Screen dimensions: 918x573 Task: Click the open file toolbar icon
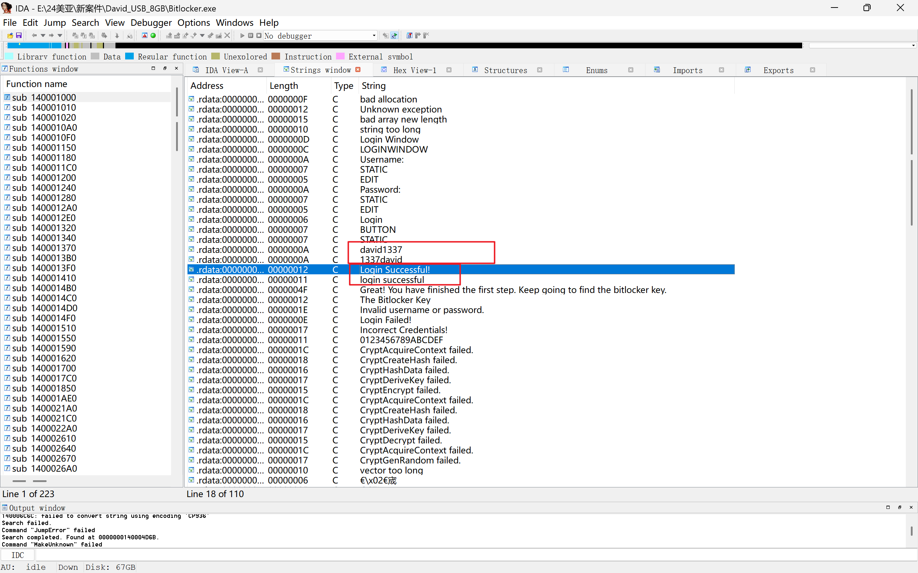10,35
